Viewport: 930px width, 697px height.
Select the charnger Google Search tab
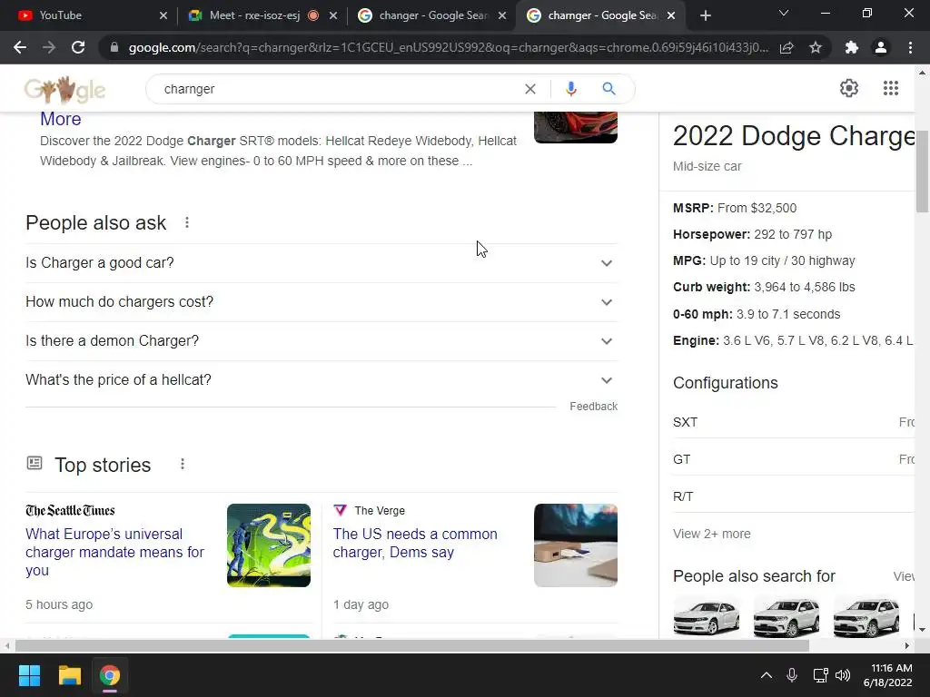[600, 15]
